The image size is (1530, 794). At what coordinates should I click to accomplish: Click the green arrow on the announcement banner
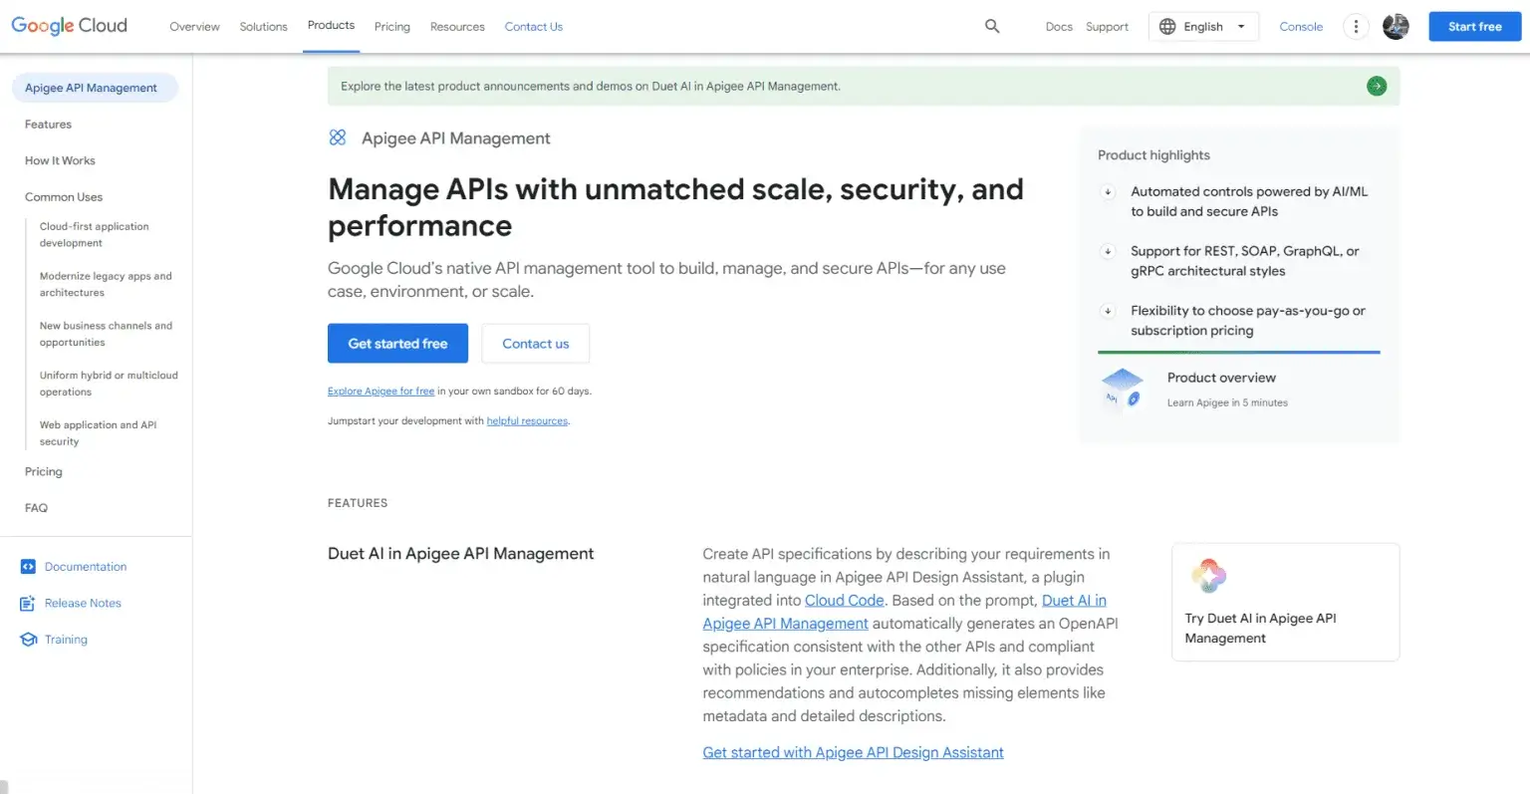(x=1376, y=86)
